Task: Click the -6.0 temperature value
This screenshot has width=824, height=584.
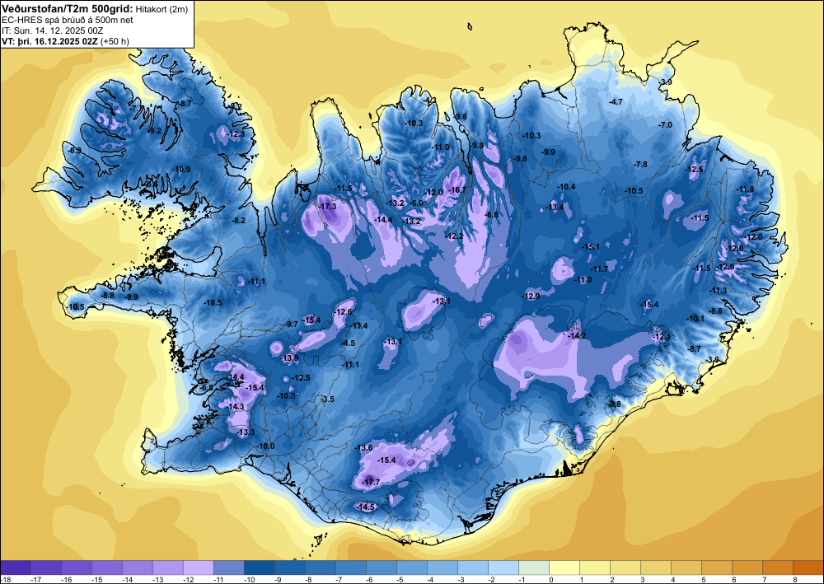Action: click(417, 203)
